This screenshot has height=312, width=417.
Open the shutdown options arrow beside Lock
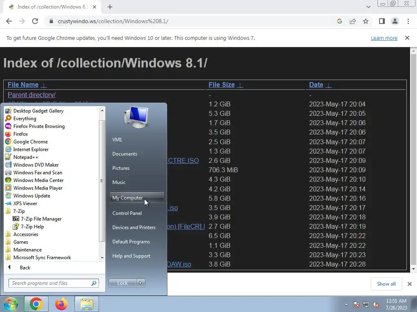tap(140, 283)
